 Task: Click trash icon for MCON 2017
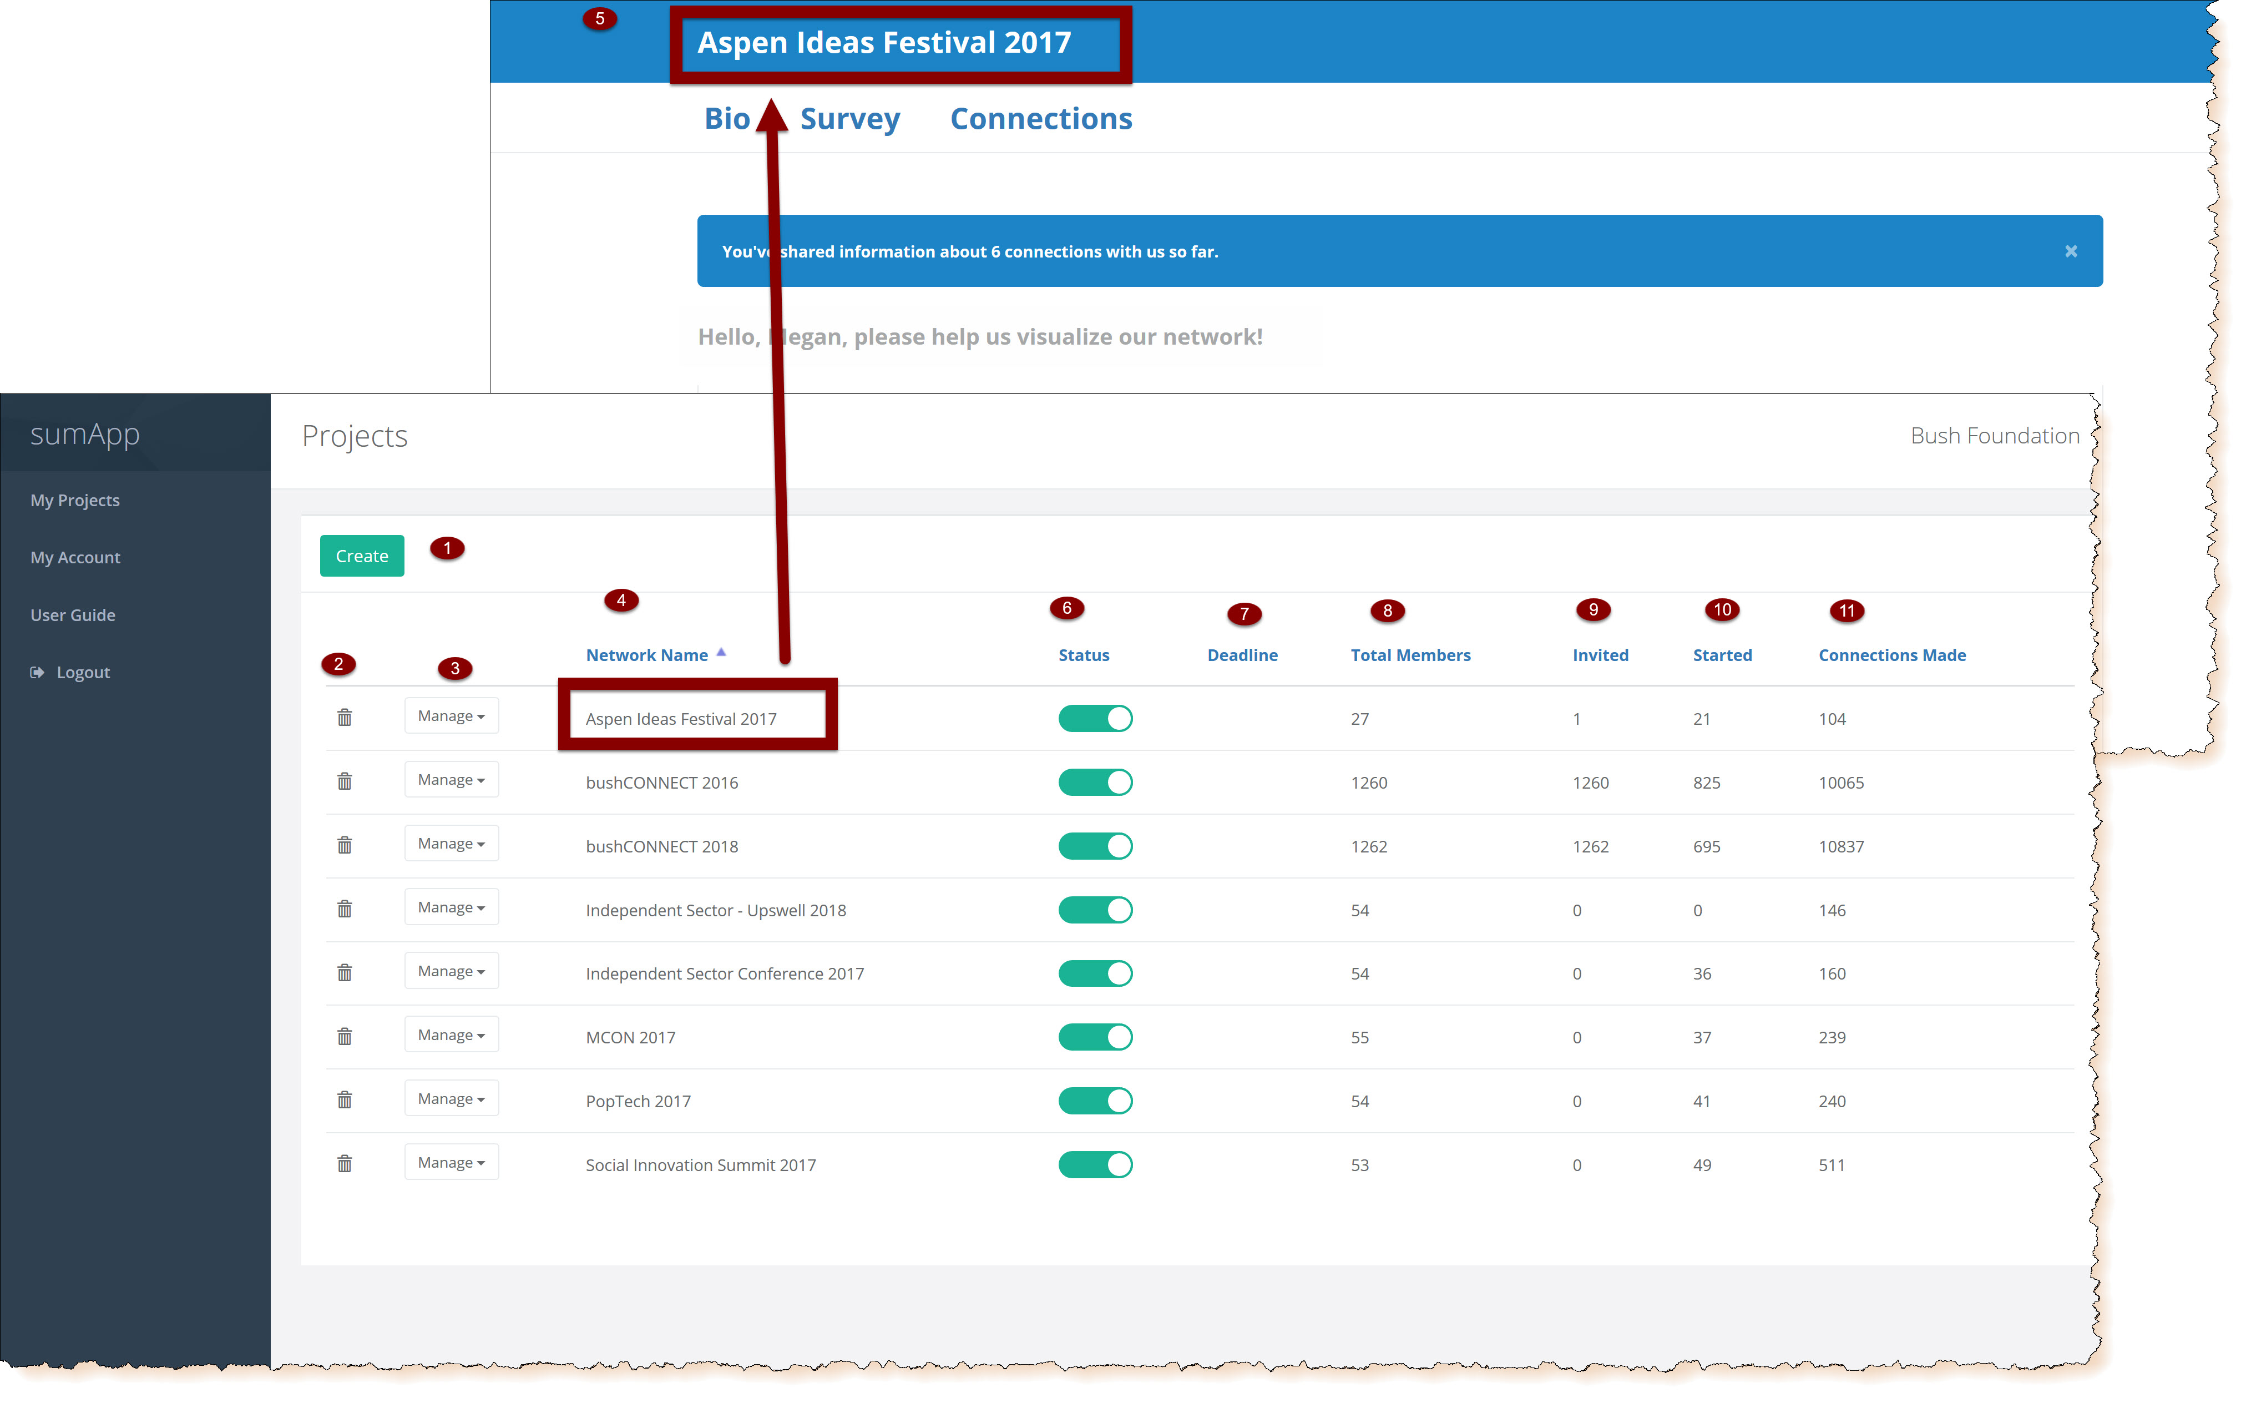pos(345,1036)
